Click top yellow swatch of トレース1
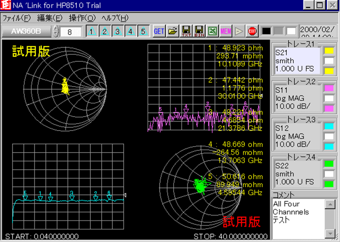The image size is (340, 242). [329, 51]
